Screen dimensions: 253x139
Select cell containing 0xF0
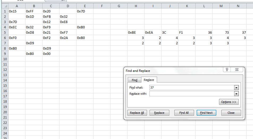[x=17, y=38]
